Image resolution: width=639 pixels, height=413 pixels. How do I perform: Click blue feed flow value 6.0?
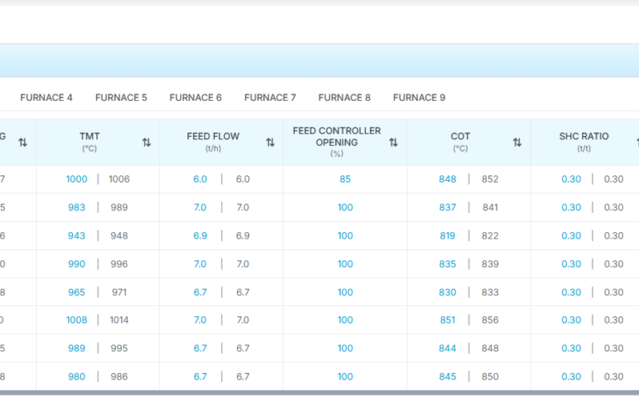click(x=200, y=179)
